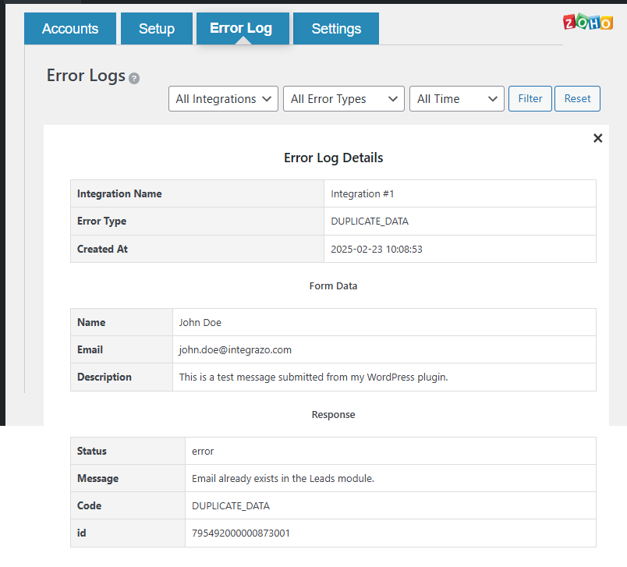The image size is (627, 567).
Task: Click the email john.doe@integrazo.com
Action: (x=236, y=350)
